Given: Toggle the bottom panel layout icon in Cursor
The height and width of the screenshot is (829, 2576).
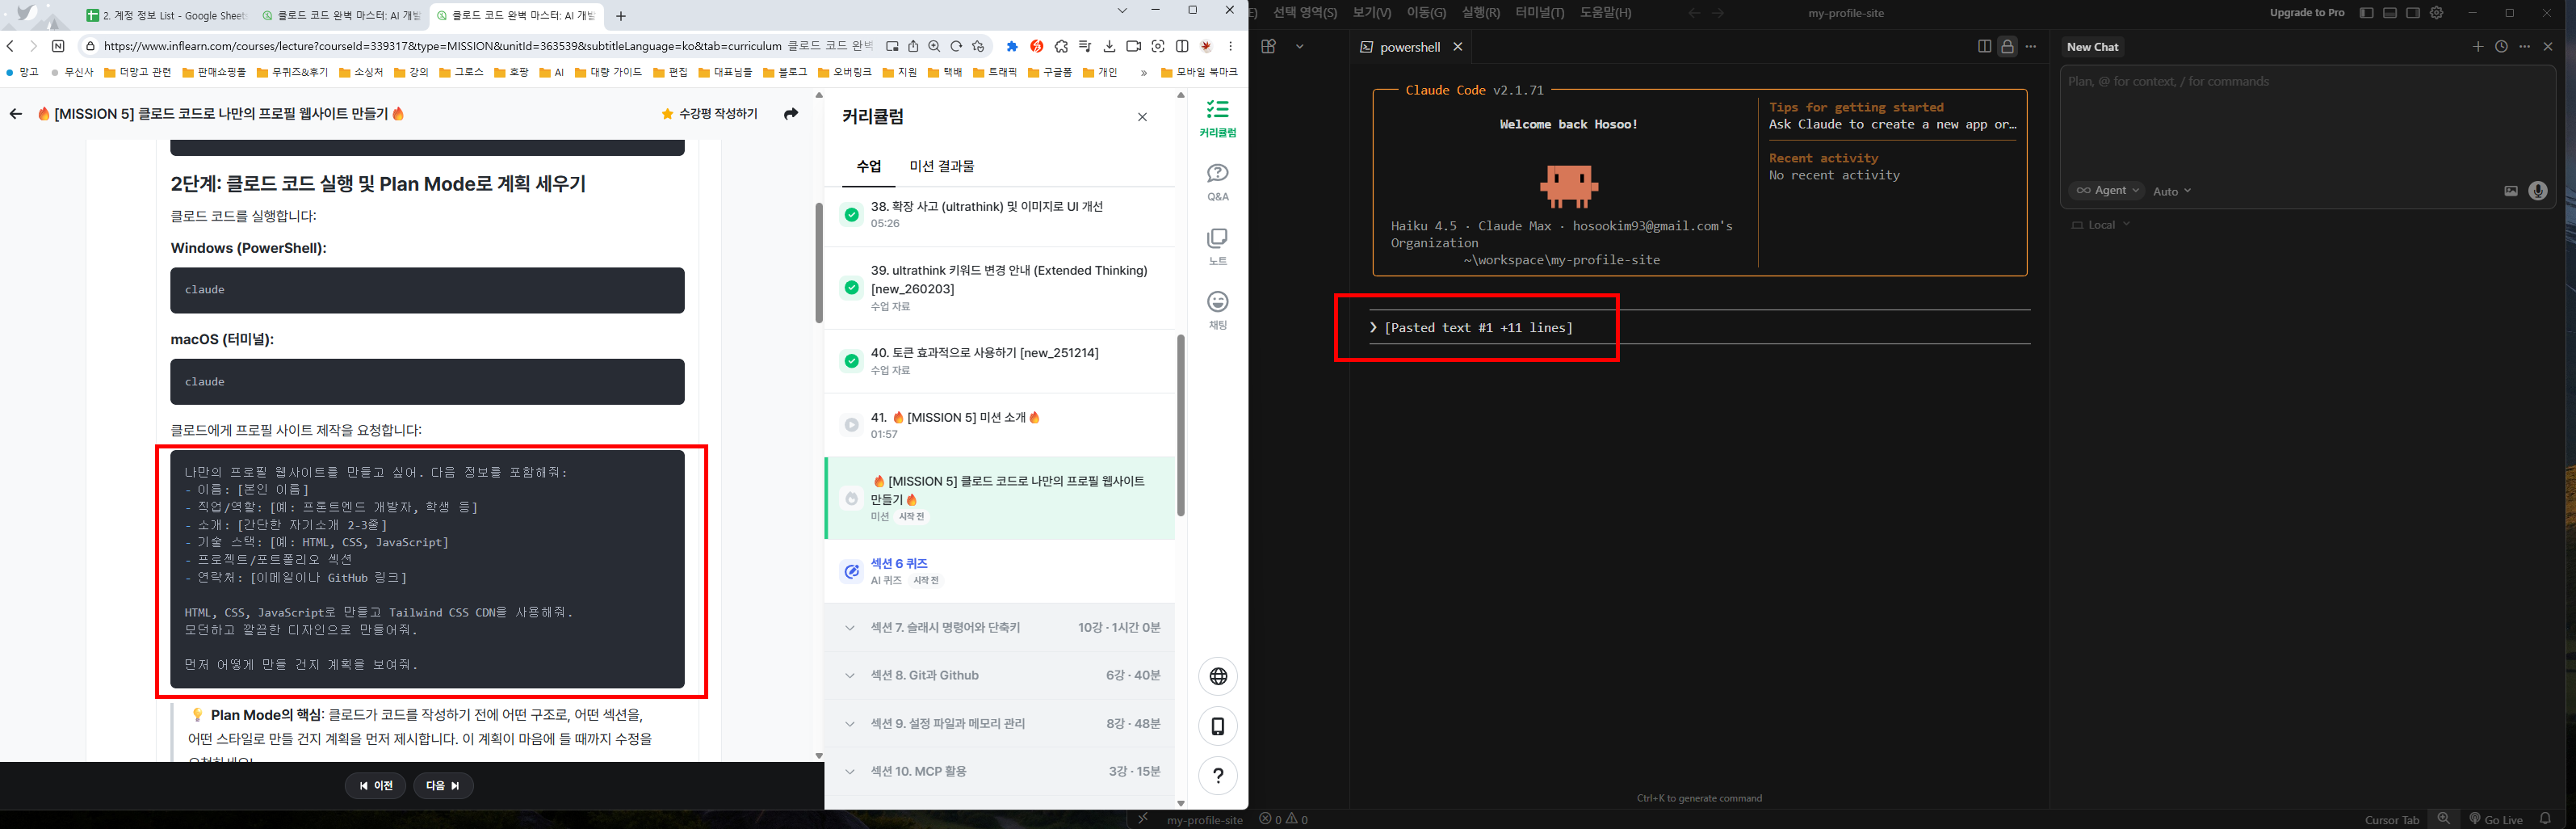Looking at the screenshot, I should coord(2390,13).
